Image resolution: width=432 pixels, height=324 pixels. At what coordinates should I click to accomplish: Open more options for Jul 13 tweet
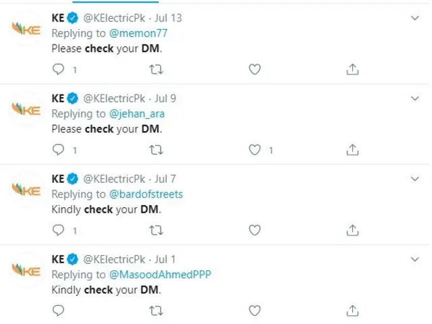(415, 18)
